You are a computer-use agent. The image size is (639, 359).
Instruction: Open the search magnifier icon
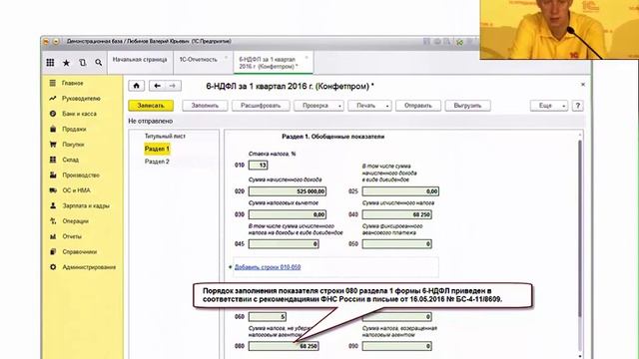pos(99,63)
